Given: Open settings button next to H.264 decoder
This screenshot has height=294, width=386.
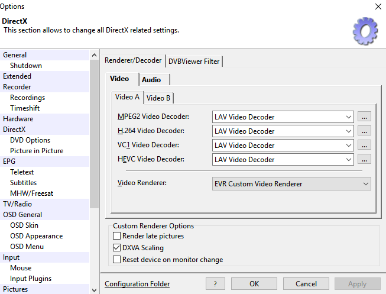Looking at the screenshot, I should [x=365, y=131].
